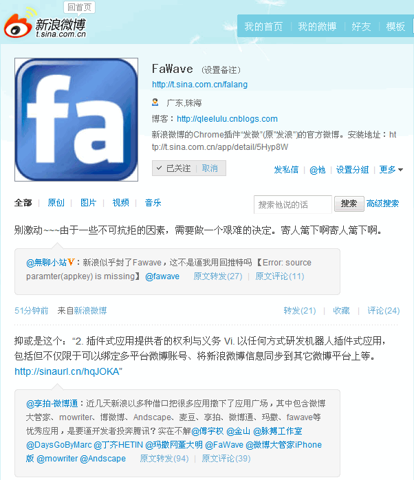Toggle the 已关注 follow status button
The width and height of the screenshot is (414, 480).
click(x=174, y=168)
